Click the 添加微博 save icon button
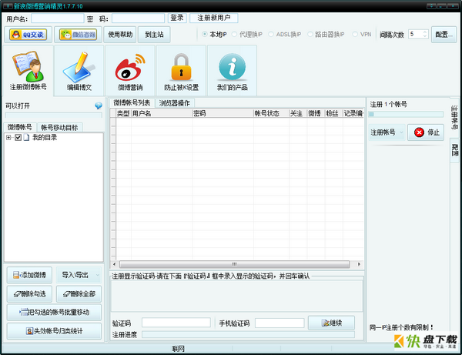462x355 pixels. click(29, 275)
